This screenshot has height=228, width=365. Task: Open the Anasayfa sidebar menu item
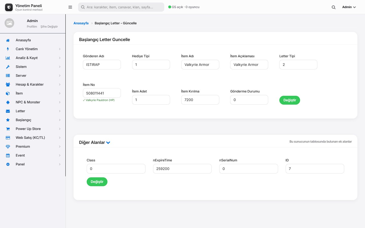33,40
